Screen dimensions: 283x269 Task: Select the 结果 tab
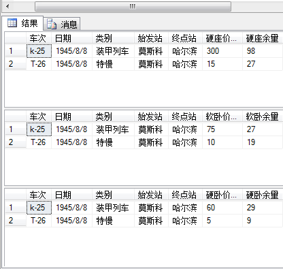22,23
